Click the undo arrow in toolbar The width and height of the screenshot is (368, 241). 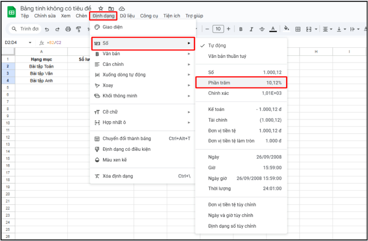tap(47, 29)
